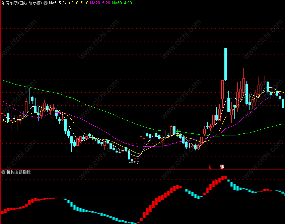Expand the 机构追踪指标 indicator panel menu
Screen dimensions: 285x224
(x=3, y=172)
